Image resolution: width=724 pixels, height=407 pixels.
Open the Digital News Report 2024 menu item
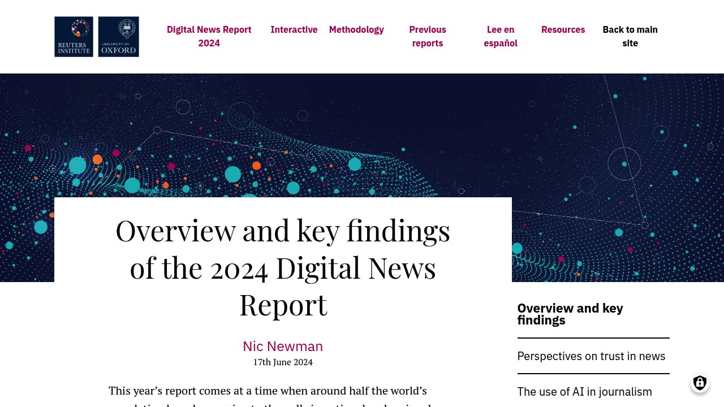pyautogui.click(x=209, y=36)
